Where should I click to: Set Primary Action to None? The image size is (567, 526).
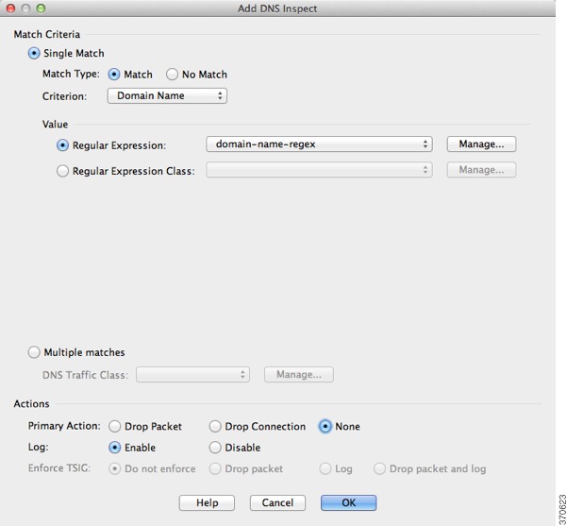[x=325, y=427]
